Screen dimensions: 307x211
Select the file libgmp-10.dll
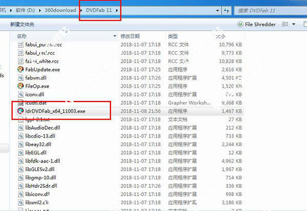41,178
